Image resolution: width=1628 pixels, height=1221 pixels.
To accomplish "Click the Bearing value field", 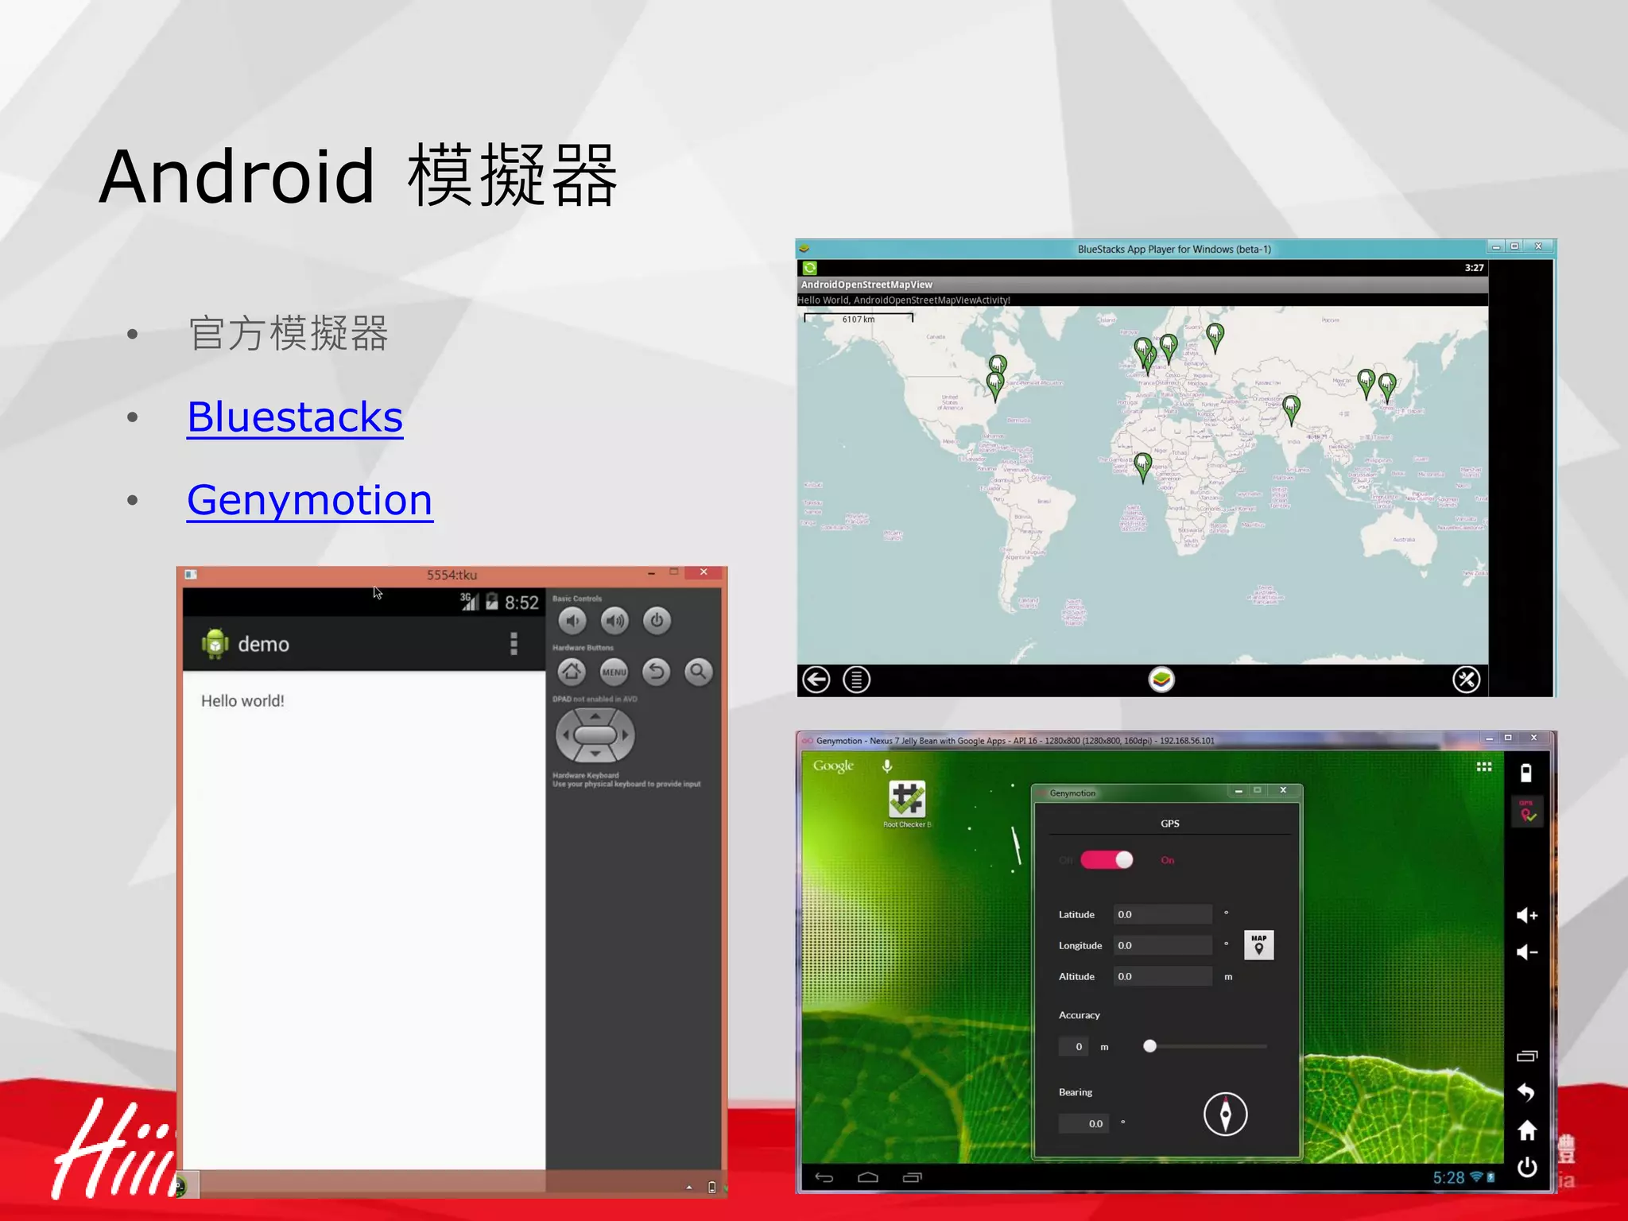I will click(1085, 1123).
